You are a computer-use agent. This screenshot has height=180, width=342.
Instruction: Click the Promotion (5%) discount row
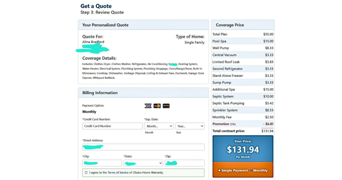coord(243,124)
